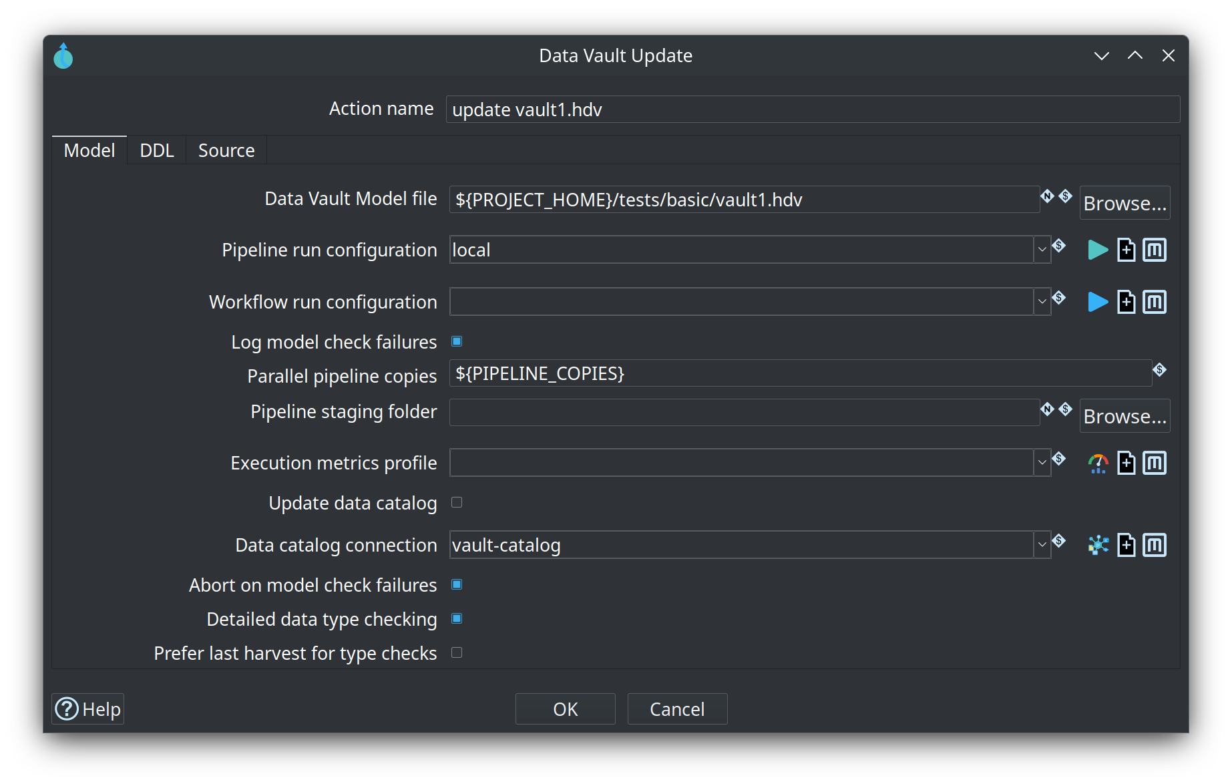The width and height of the screenshot is (1232, 784).
Task: Open the Source tab
Action: pos(226,150)
